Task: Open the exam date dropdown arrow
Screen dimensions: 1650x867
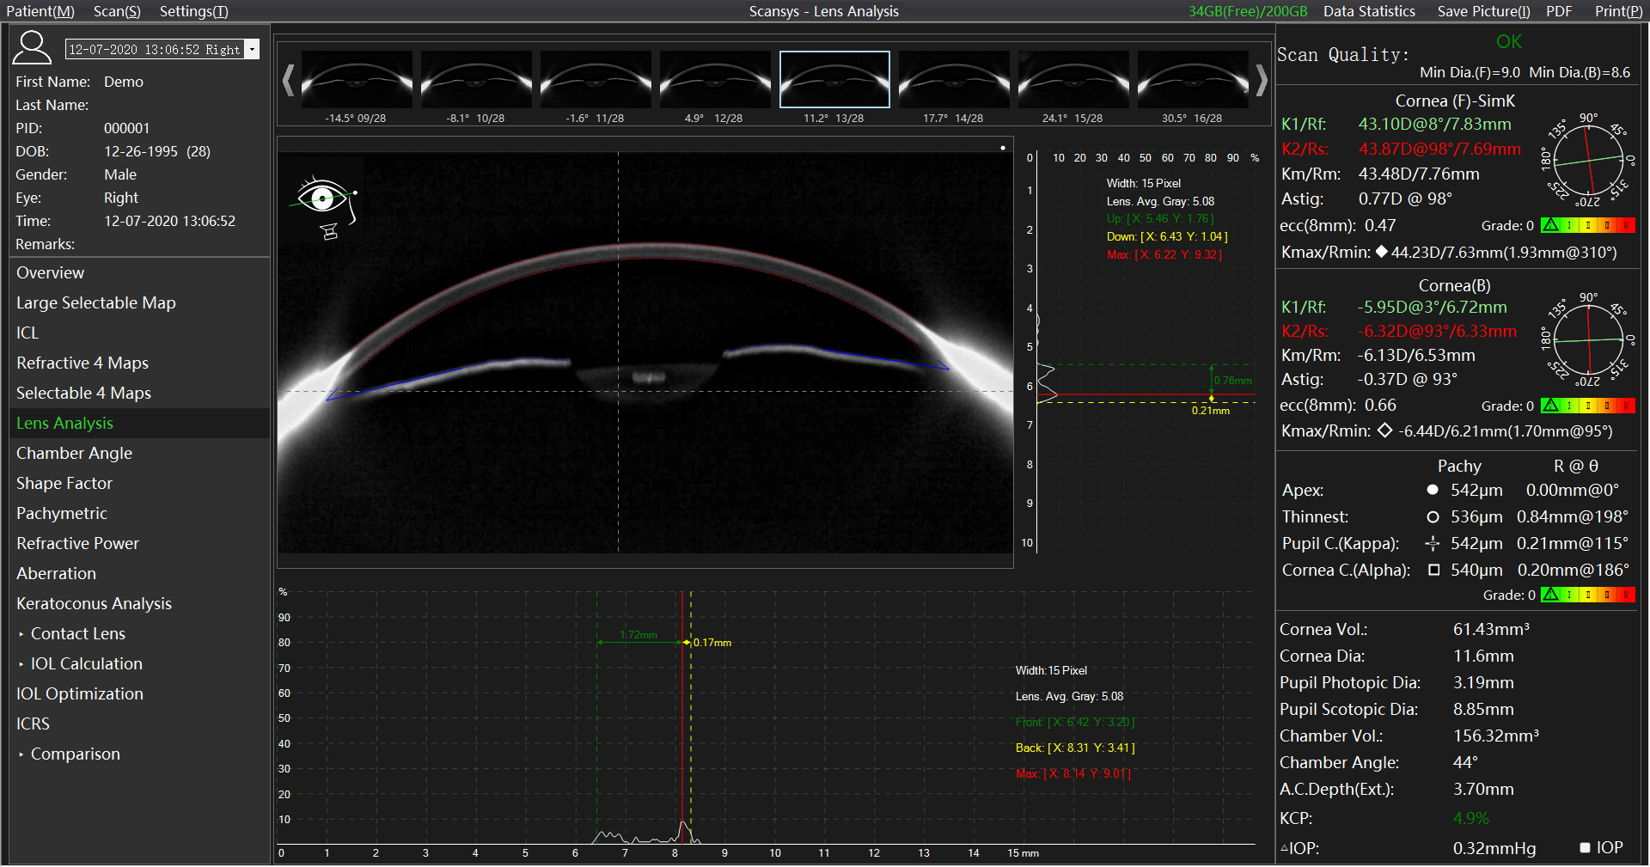Action: (x=252, y=50)
